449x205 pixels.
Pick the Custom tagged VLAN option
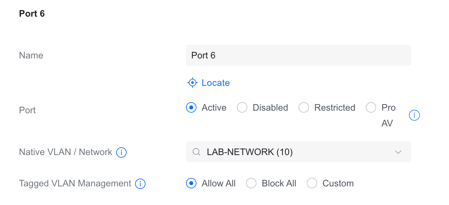(312, 183)
